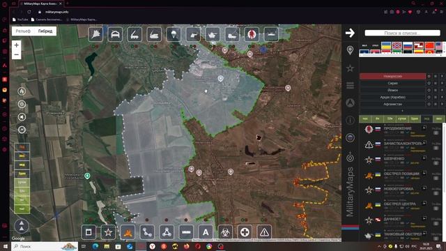This screenshot has width=446, height=251.
Task: Click the medical cross marker tool
Action: 245,232
